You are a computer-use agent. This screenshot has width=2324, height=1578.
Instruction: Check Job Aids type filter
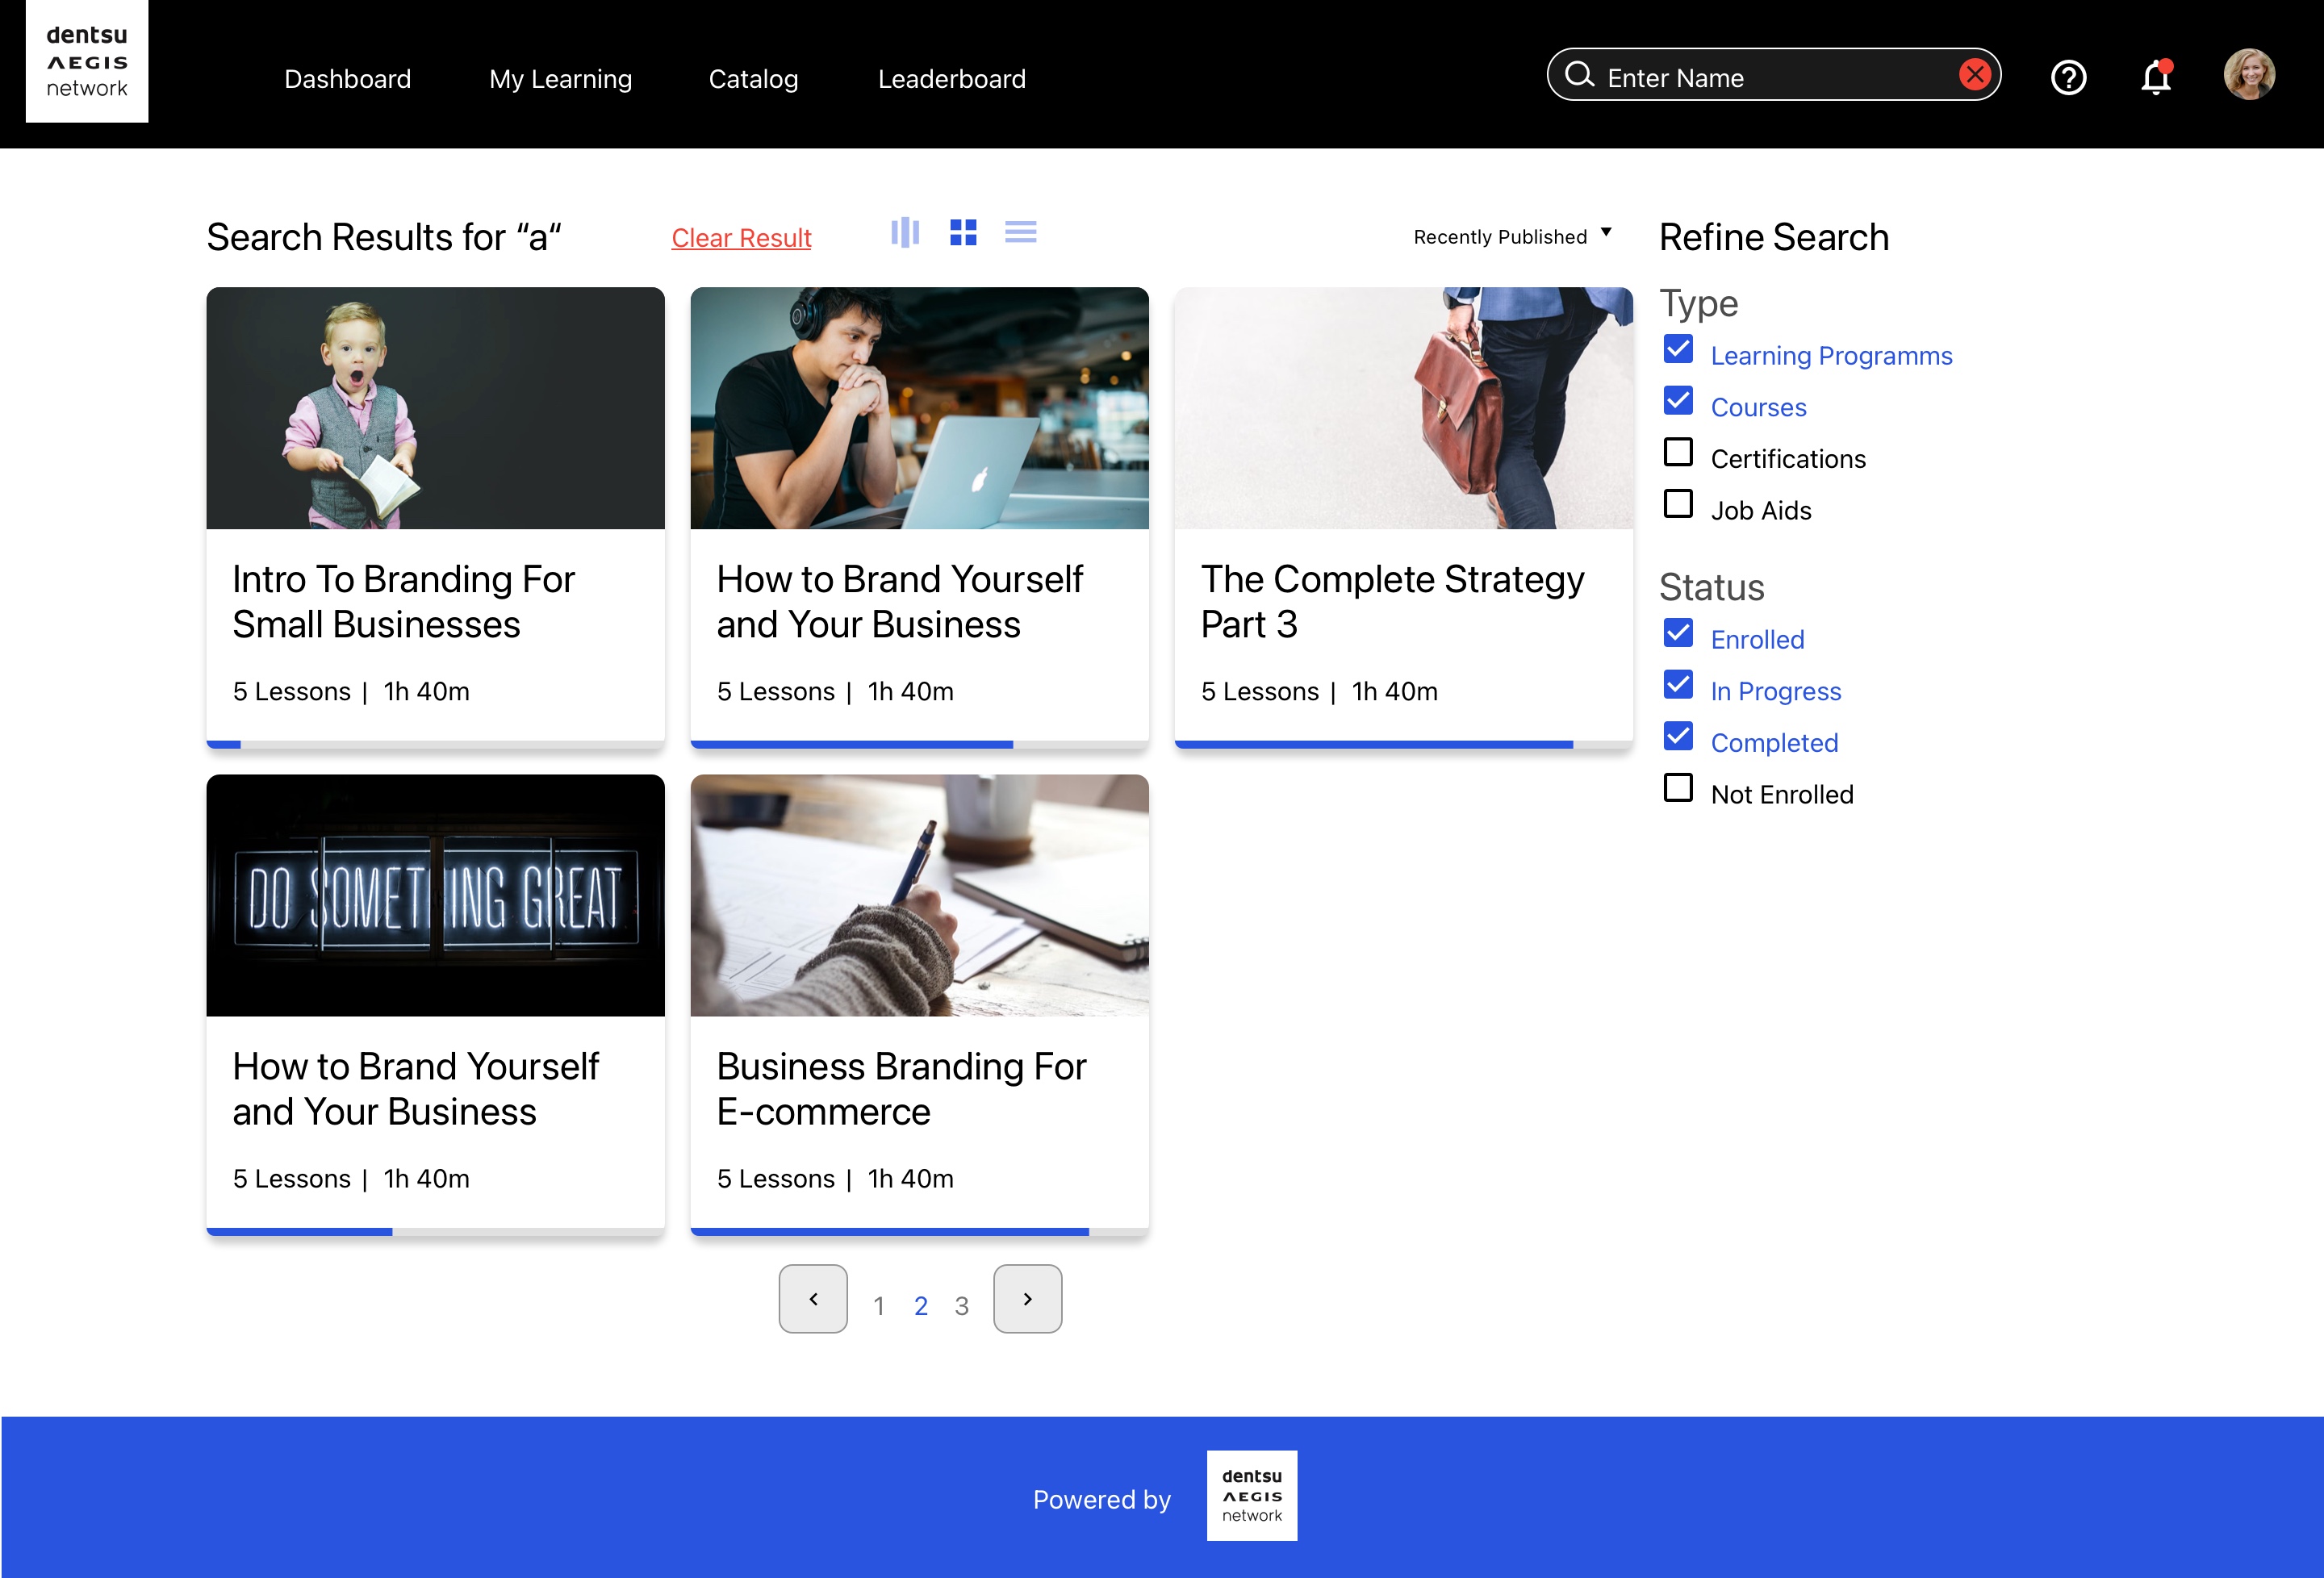coord(1678,504)
